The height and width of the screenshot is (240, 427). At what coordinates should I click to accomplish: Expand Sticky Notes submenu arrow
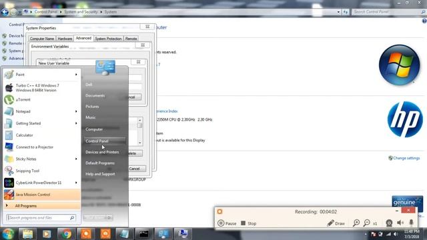[x=76, y=159]
